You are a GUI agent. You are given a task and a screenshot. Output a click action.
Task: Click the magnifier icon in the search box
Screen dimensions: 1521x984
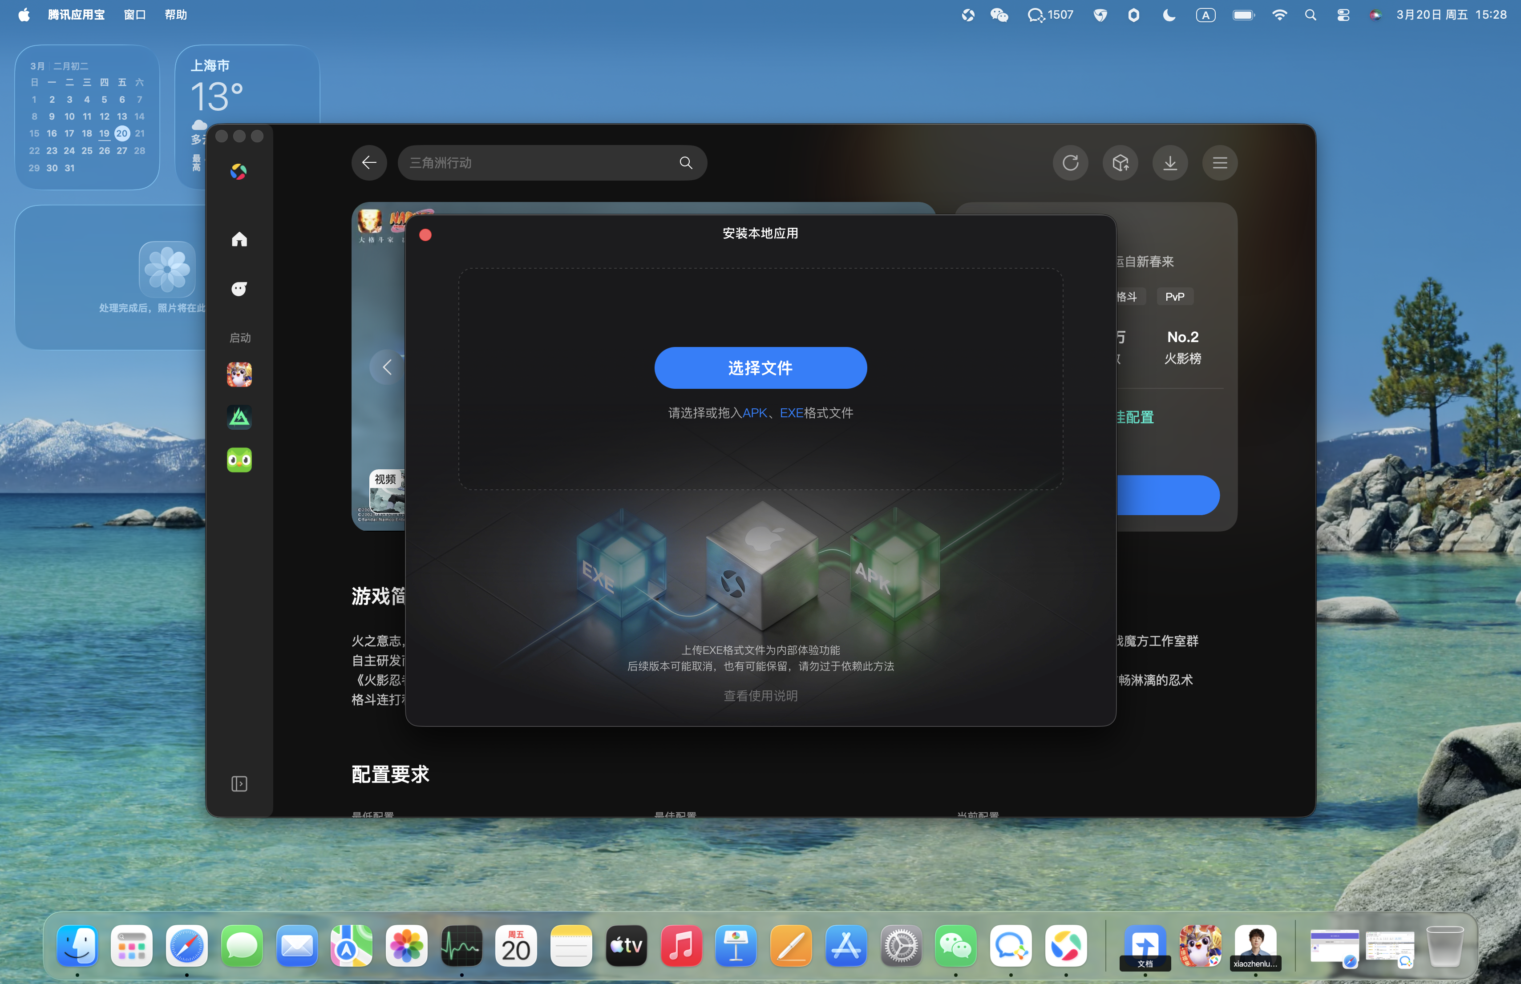click(x=686, y=163)
